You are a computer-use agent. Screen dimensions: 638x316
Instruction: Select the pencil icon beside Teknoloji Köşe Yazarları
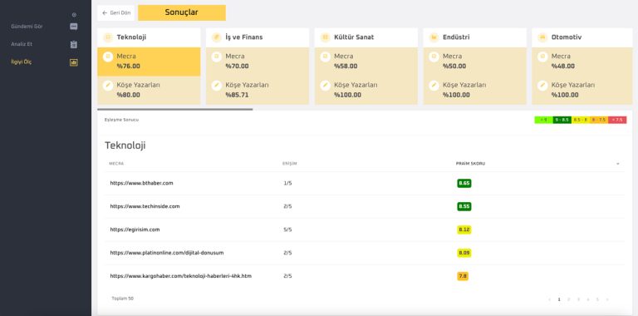(x=108, y=86)
